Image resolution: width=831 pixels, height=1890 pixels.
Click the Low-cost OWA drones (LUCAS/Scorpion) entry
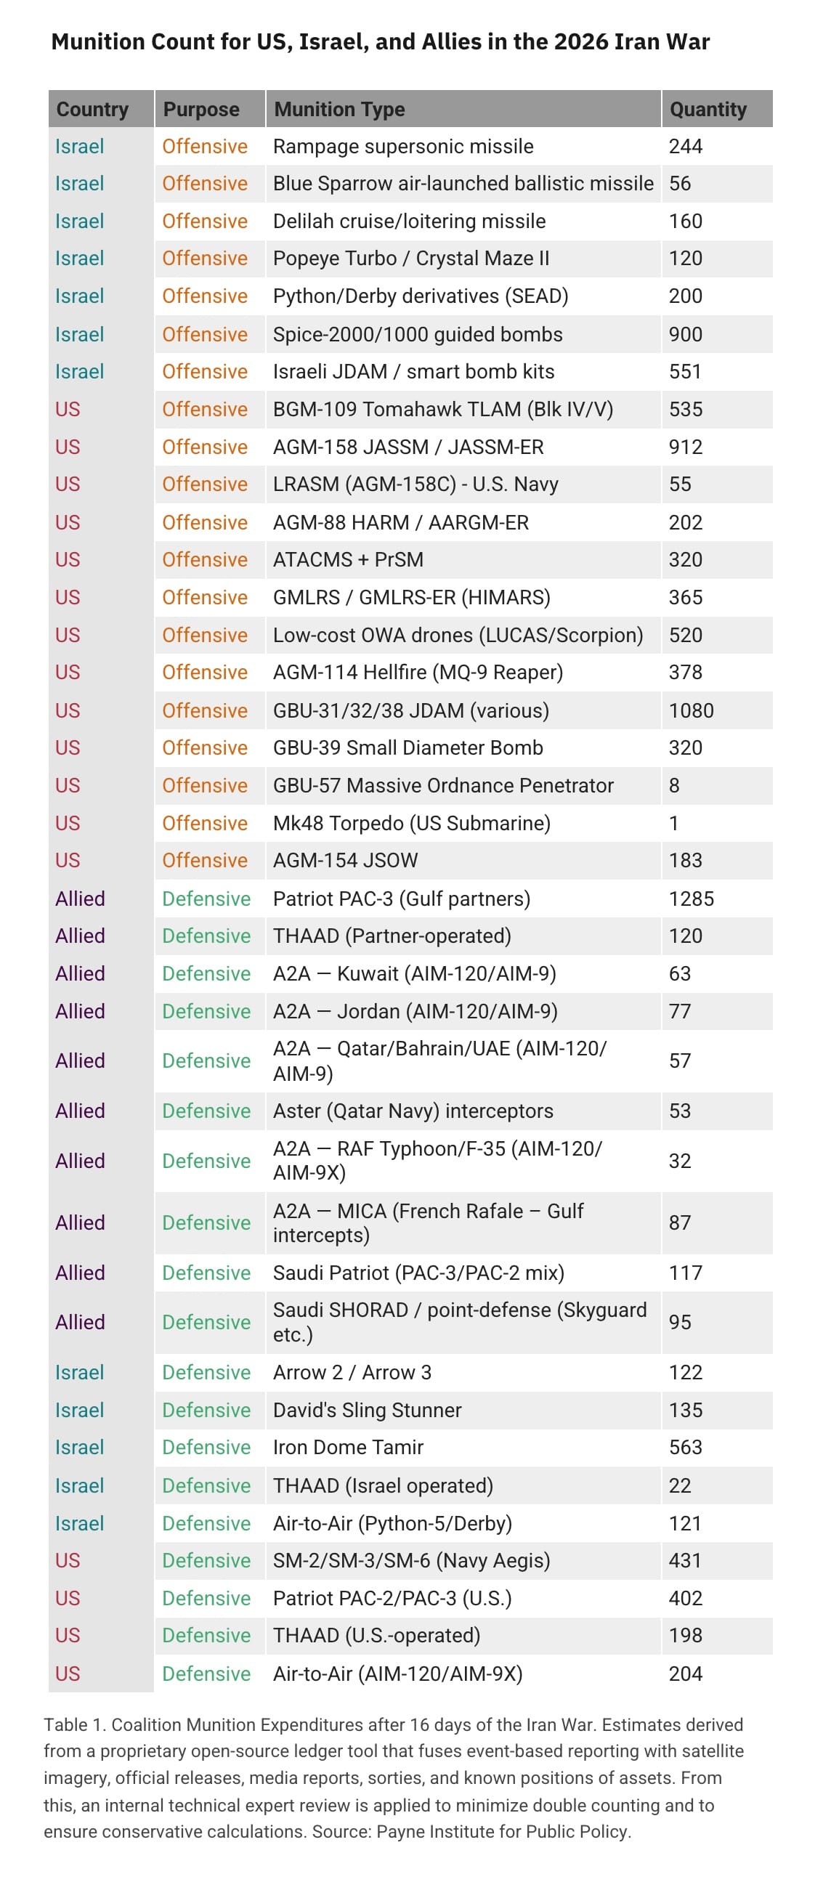point(458,636)
